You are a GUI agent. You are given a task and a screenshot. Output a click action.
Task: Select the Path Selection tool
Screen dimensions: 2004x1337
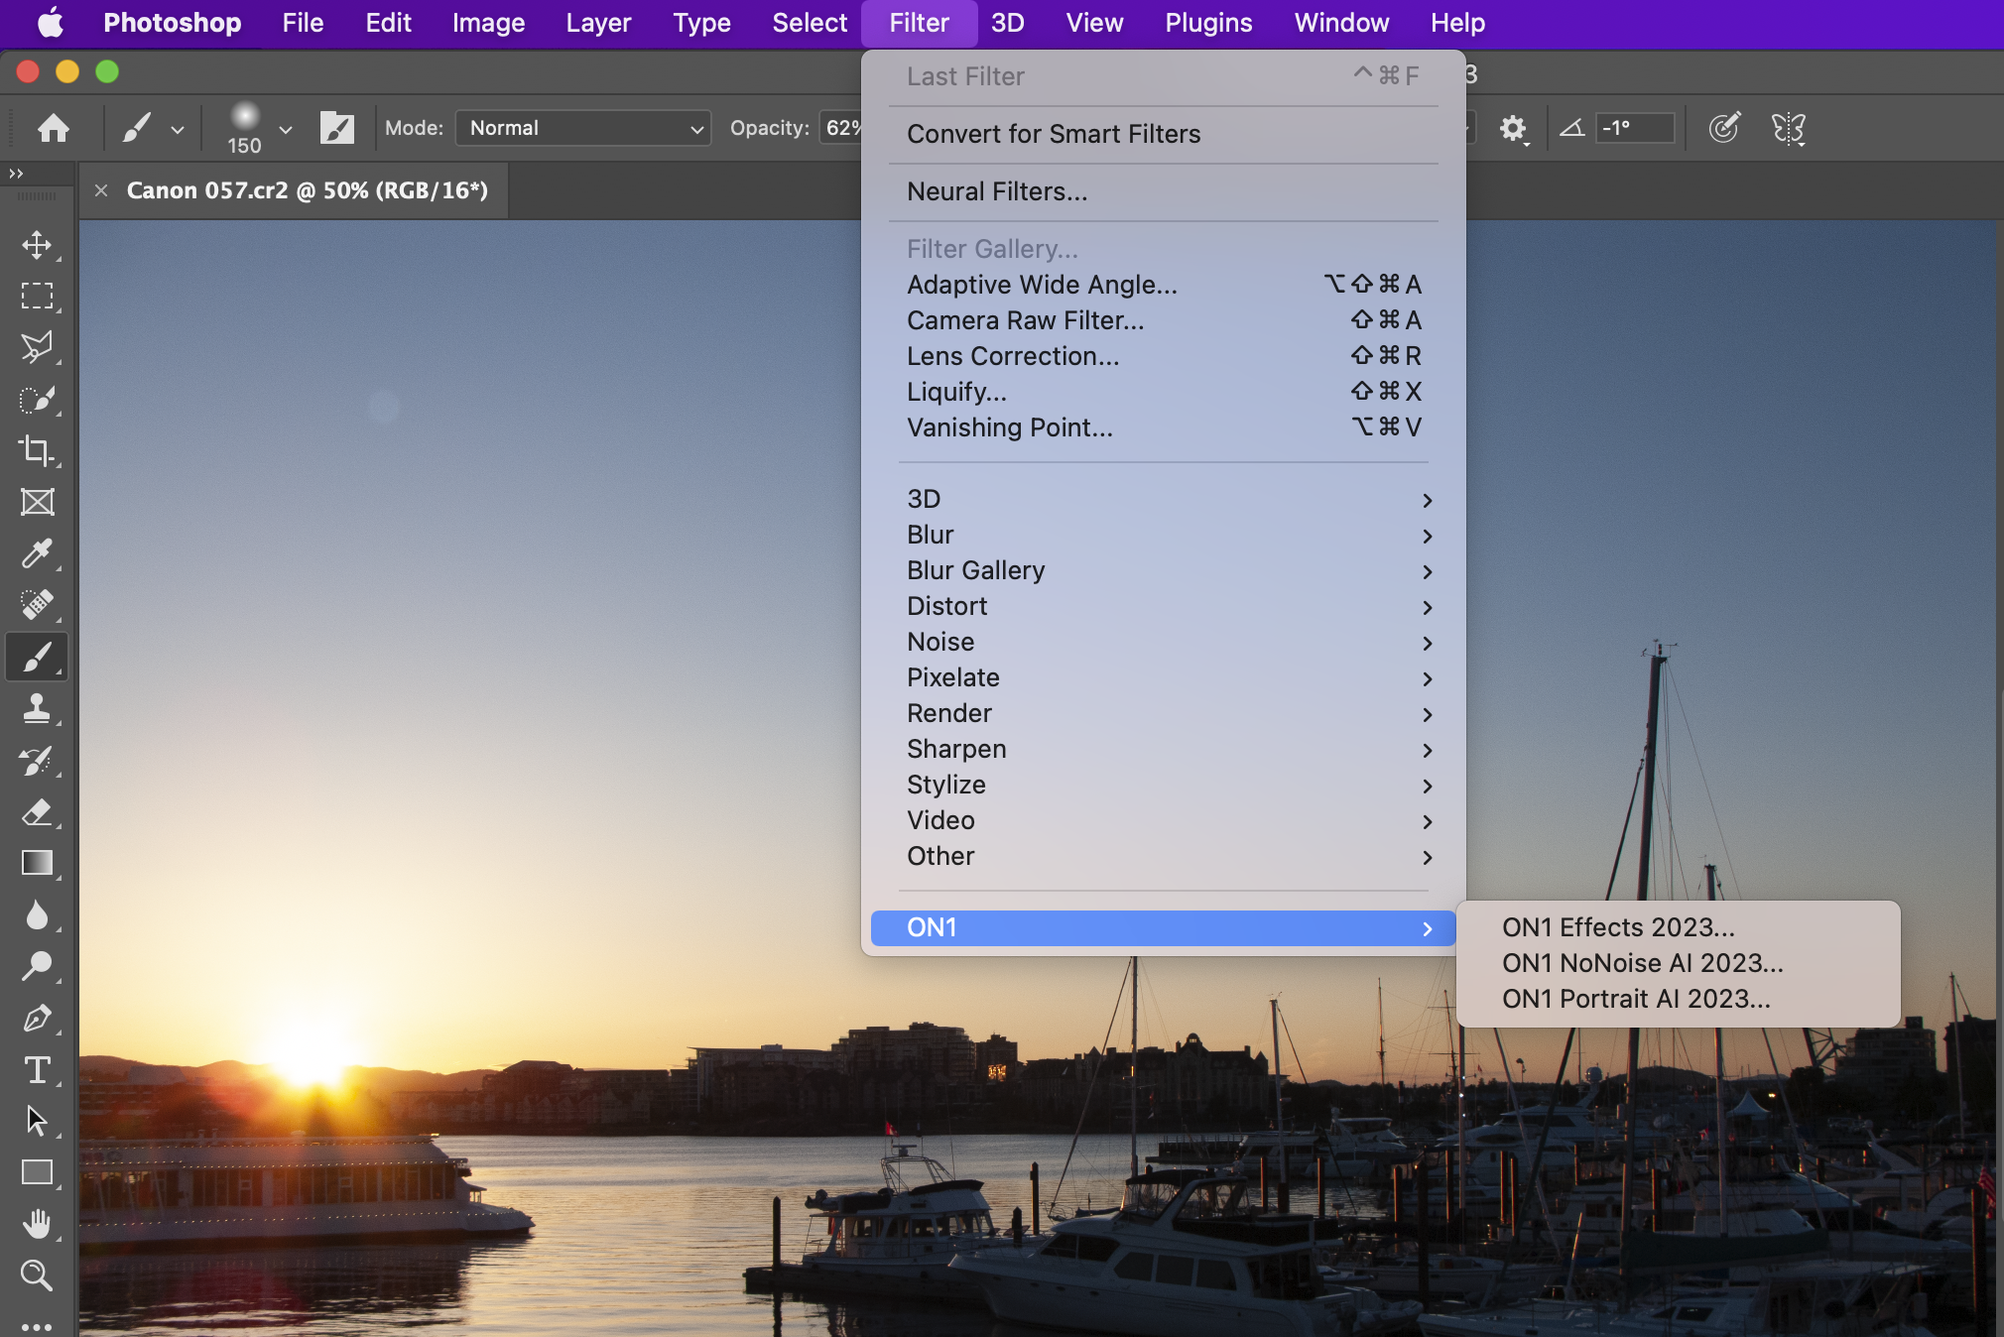tap(37, 1122)
